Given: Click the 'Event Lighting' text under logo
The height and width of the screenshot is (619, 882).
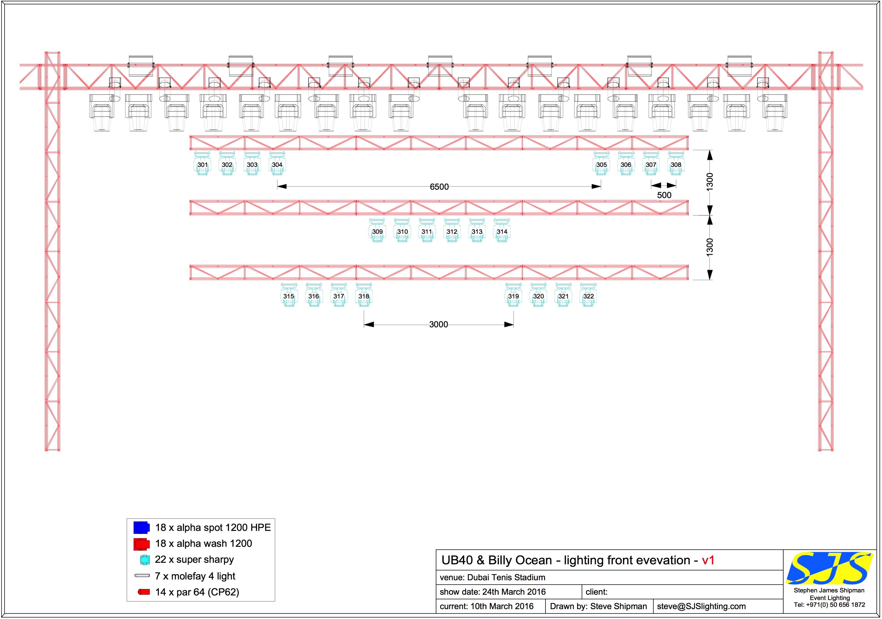Looking at the screenshot, I should tap(830, 598).
